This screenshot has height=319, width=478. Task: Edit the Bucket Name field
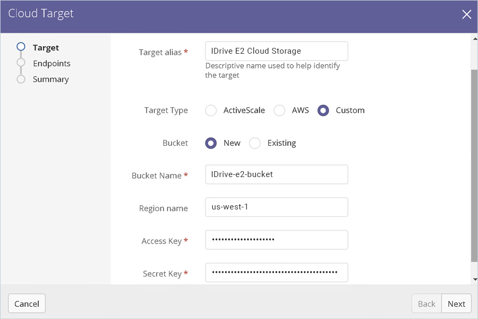coord(277,174)
